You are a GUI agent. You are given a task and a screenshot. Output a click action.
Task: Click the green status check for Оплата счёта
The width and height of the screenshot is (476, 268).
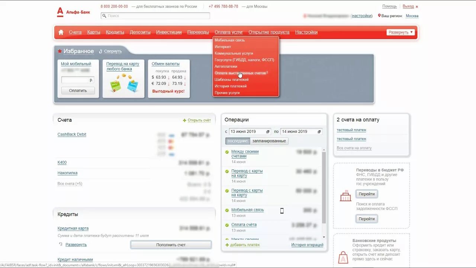pos(227,225)
